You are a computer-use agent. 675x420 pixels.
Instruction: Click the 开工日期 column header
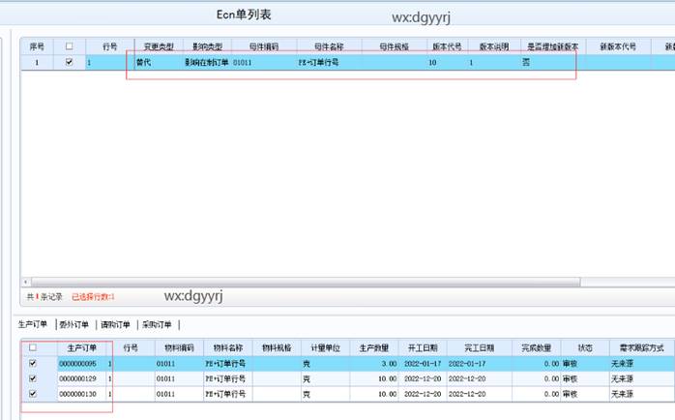point(423,347)
